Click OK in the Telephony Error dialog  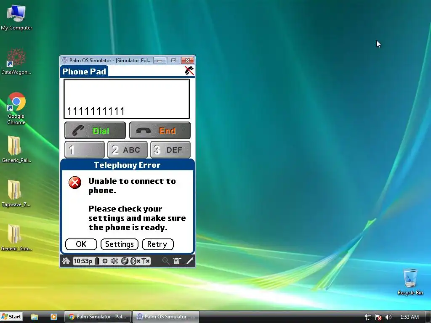click(81, 244)
